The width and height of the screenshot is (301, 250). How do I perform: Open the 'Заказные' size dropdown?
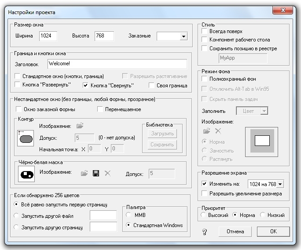[184, 36]
